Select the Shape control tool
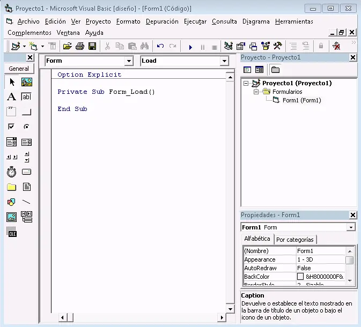Viewport: 361px width, 327px height. (x=11, y=202)
